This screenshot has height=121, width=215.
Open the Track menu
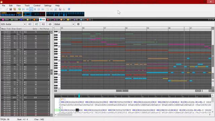(27, 5)
